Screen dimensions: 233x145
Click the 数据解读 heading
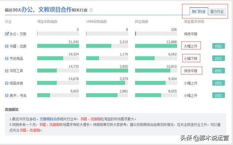point(12,110)
